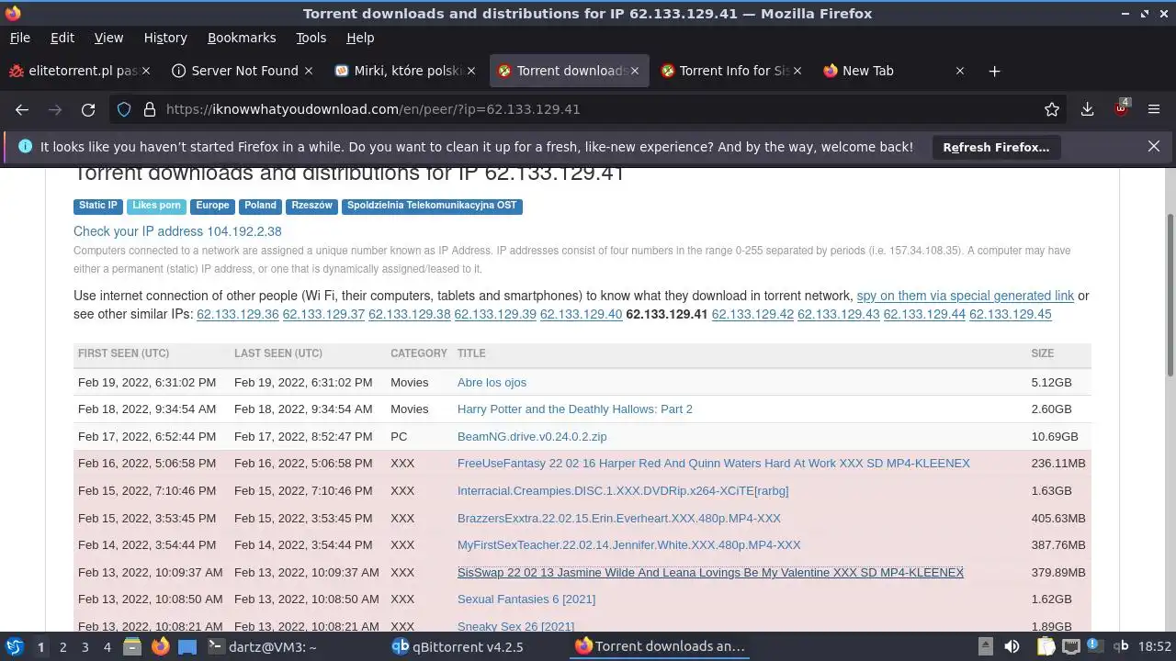Screen dimensions: 1176x661
Task: Open the network connection tray icon
Action: click(x=1070, y=646)
